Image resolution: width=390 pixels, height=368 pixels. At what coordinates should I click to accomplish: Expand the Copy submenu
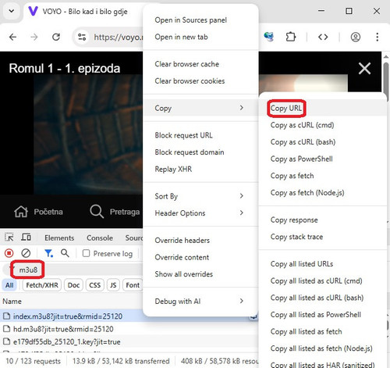tap(200, 108)
